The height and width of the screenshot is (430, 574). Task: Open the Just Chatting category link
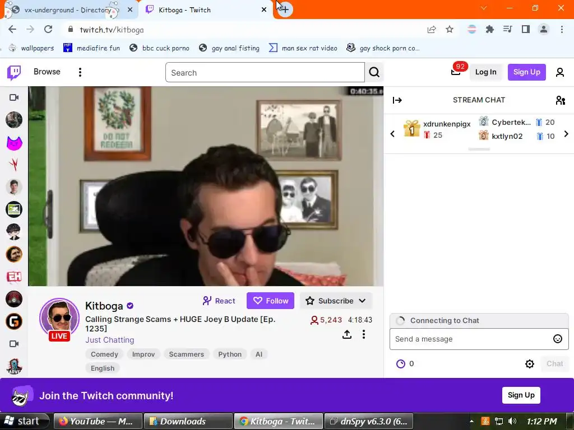[x=110, y=340]
